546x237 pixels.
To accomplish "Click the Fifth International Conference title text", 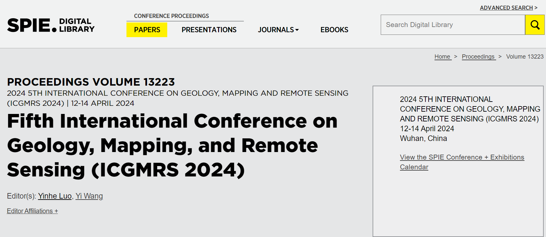I will [172, 146].
